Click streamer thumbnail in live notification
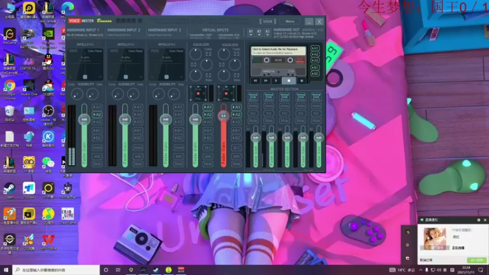489x275 pixels. pyautogui.click(x=435, y=239)
